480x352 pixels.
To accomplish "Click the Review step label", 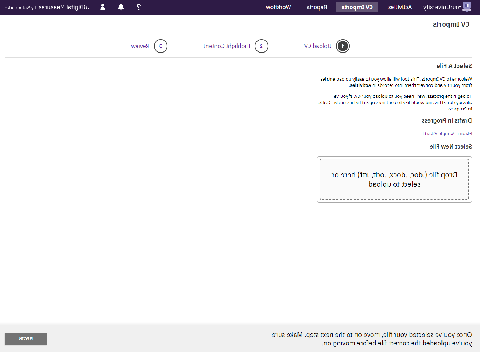I will click(140, 46).
